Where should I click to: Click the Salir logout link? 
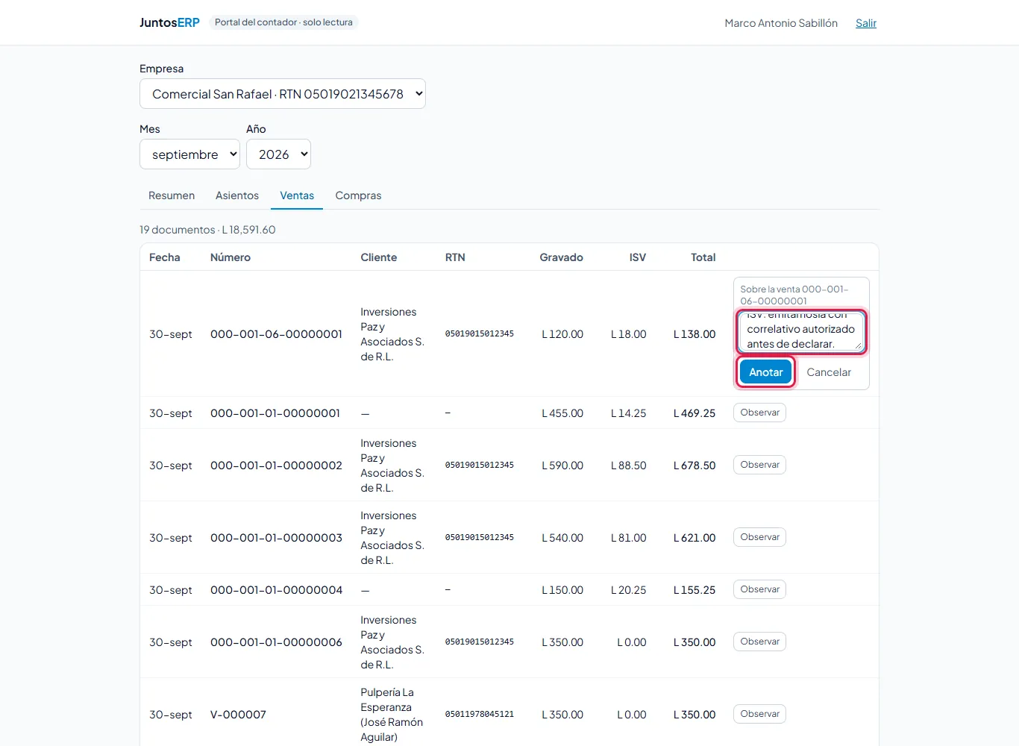click(866, 23)
